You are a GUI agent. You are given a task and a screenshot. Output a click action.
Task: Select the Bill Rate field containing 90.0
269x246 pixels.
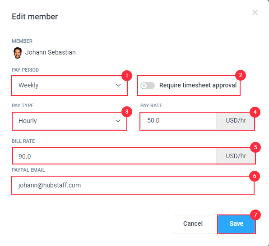(x=115, y=156)
